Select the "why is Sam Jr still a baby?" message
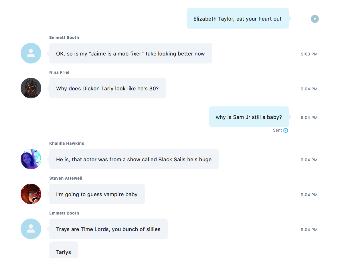348x258 pixels. point(249,117)
